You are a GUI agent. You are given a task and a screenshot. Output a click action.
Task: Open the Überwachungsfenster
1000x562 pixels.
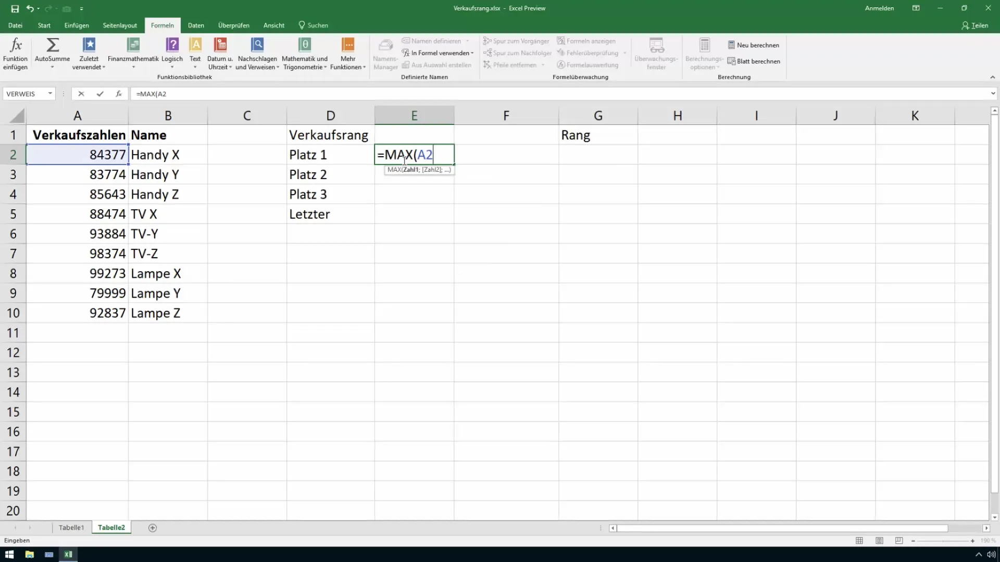656,53
